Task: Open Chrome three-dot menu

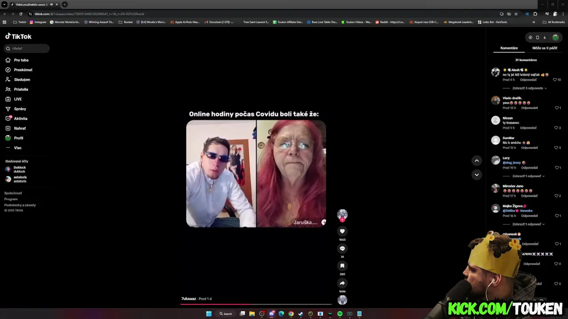Action: pos(562,14)
